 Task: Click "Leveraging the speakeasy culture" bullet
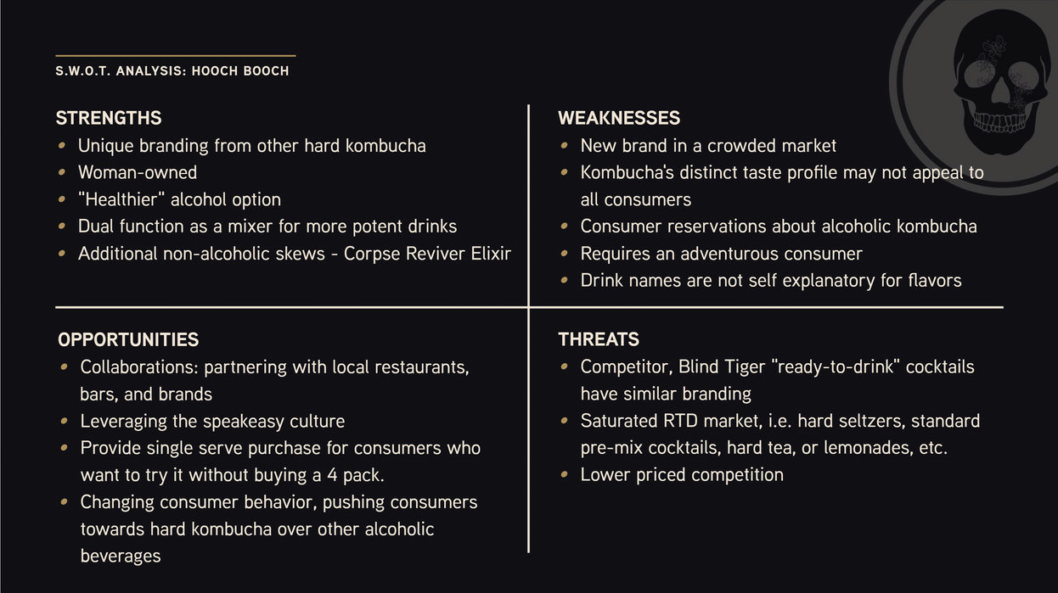212,421
